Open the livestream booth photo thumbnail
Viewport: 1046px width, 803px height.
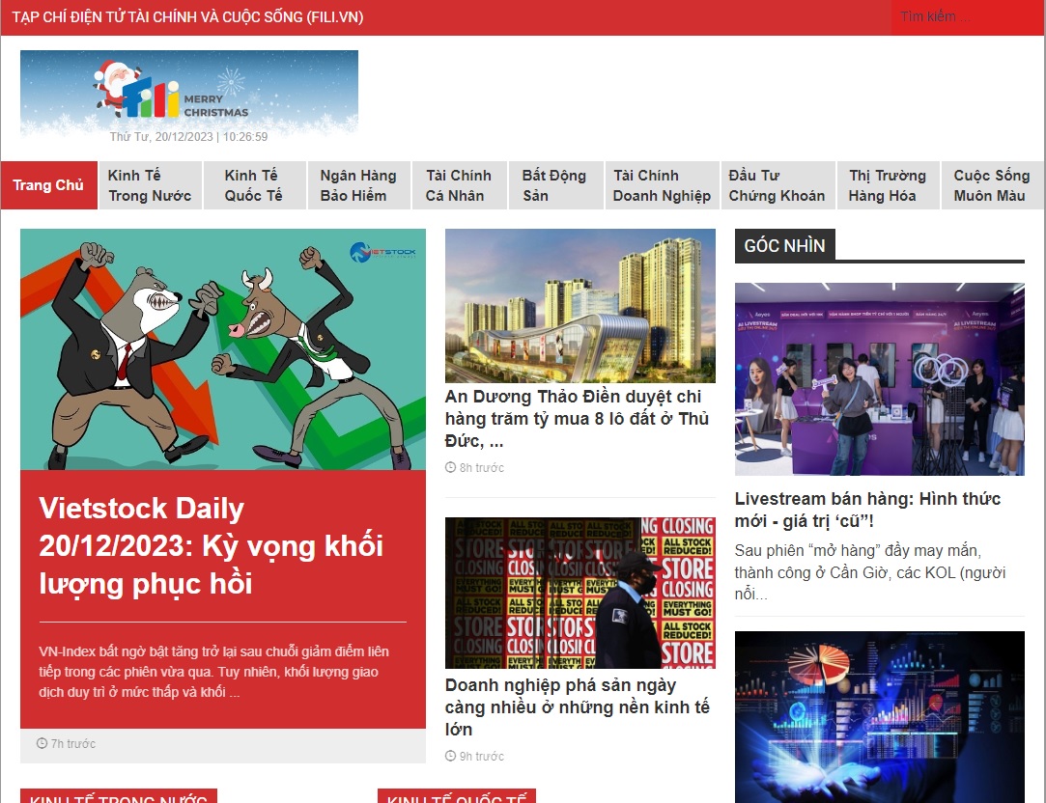[879, 379]
